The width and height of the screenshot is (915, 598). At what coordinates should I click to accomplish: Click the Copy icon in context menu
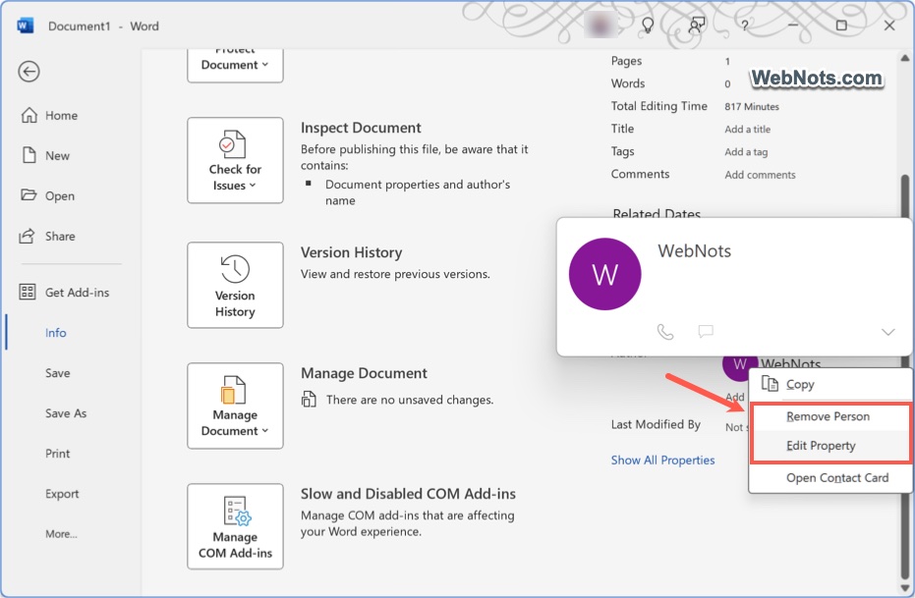[x=771, y=384]
